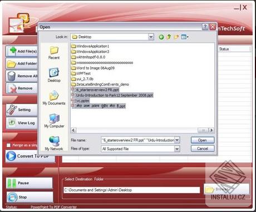Open View Log in main window
This screenshot has width=256, height=212.
22,123
